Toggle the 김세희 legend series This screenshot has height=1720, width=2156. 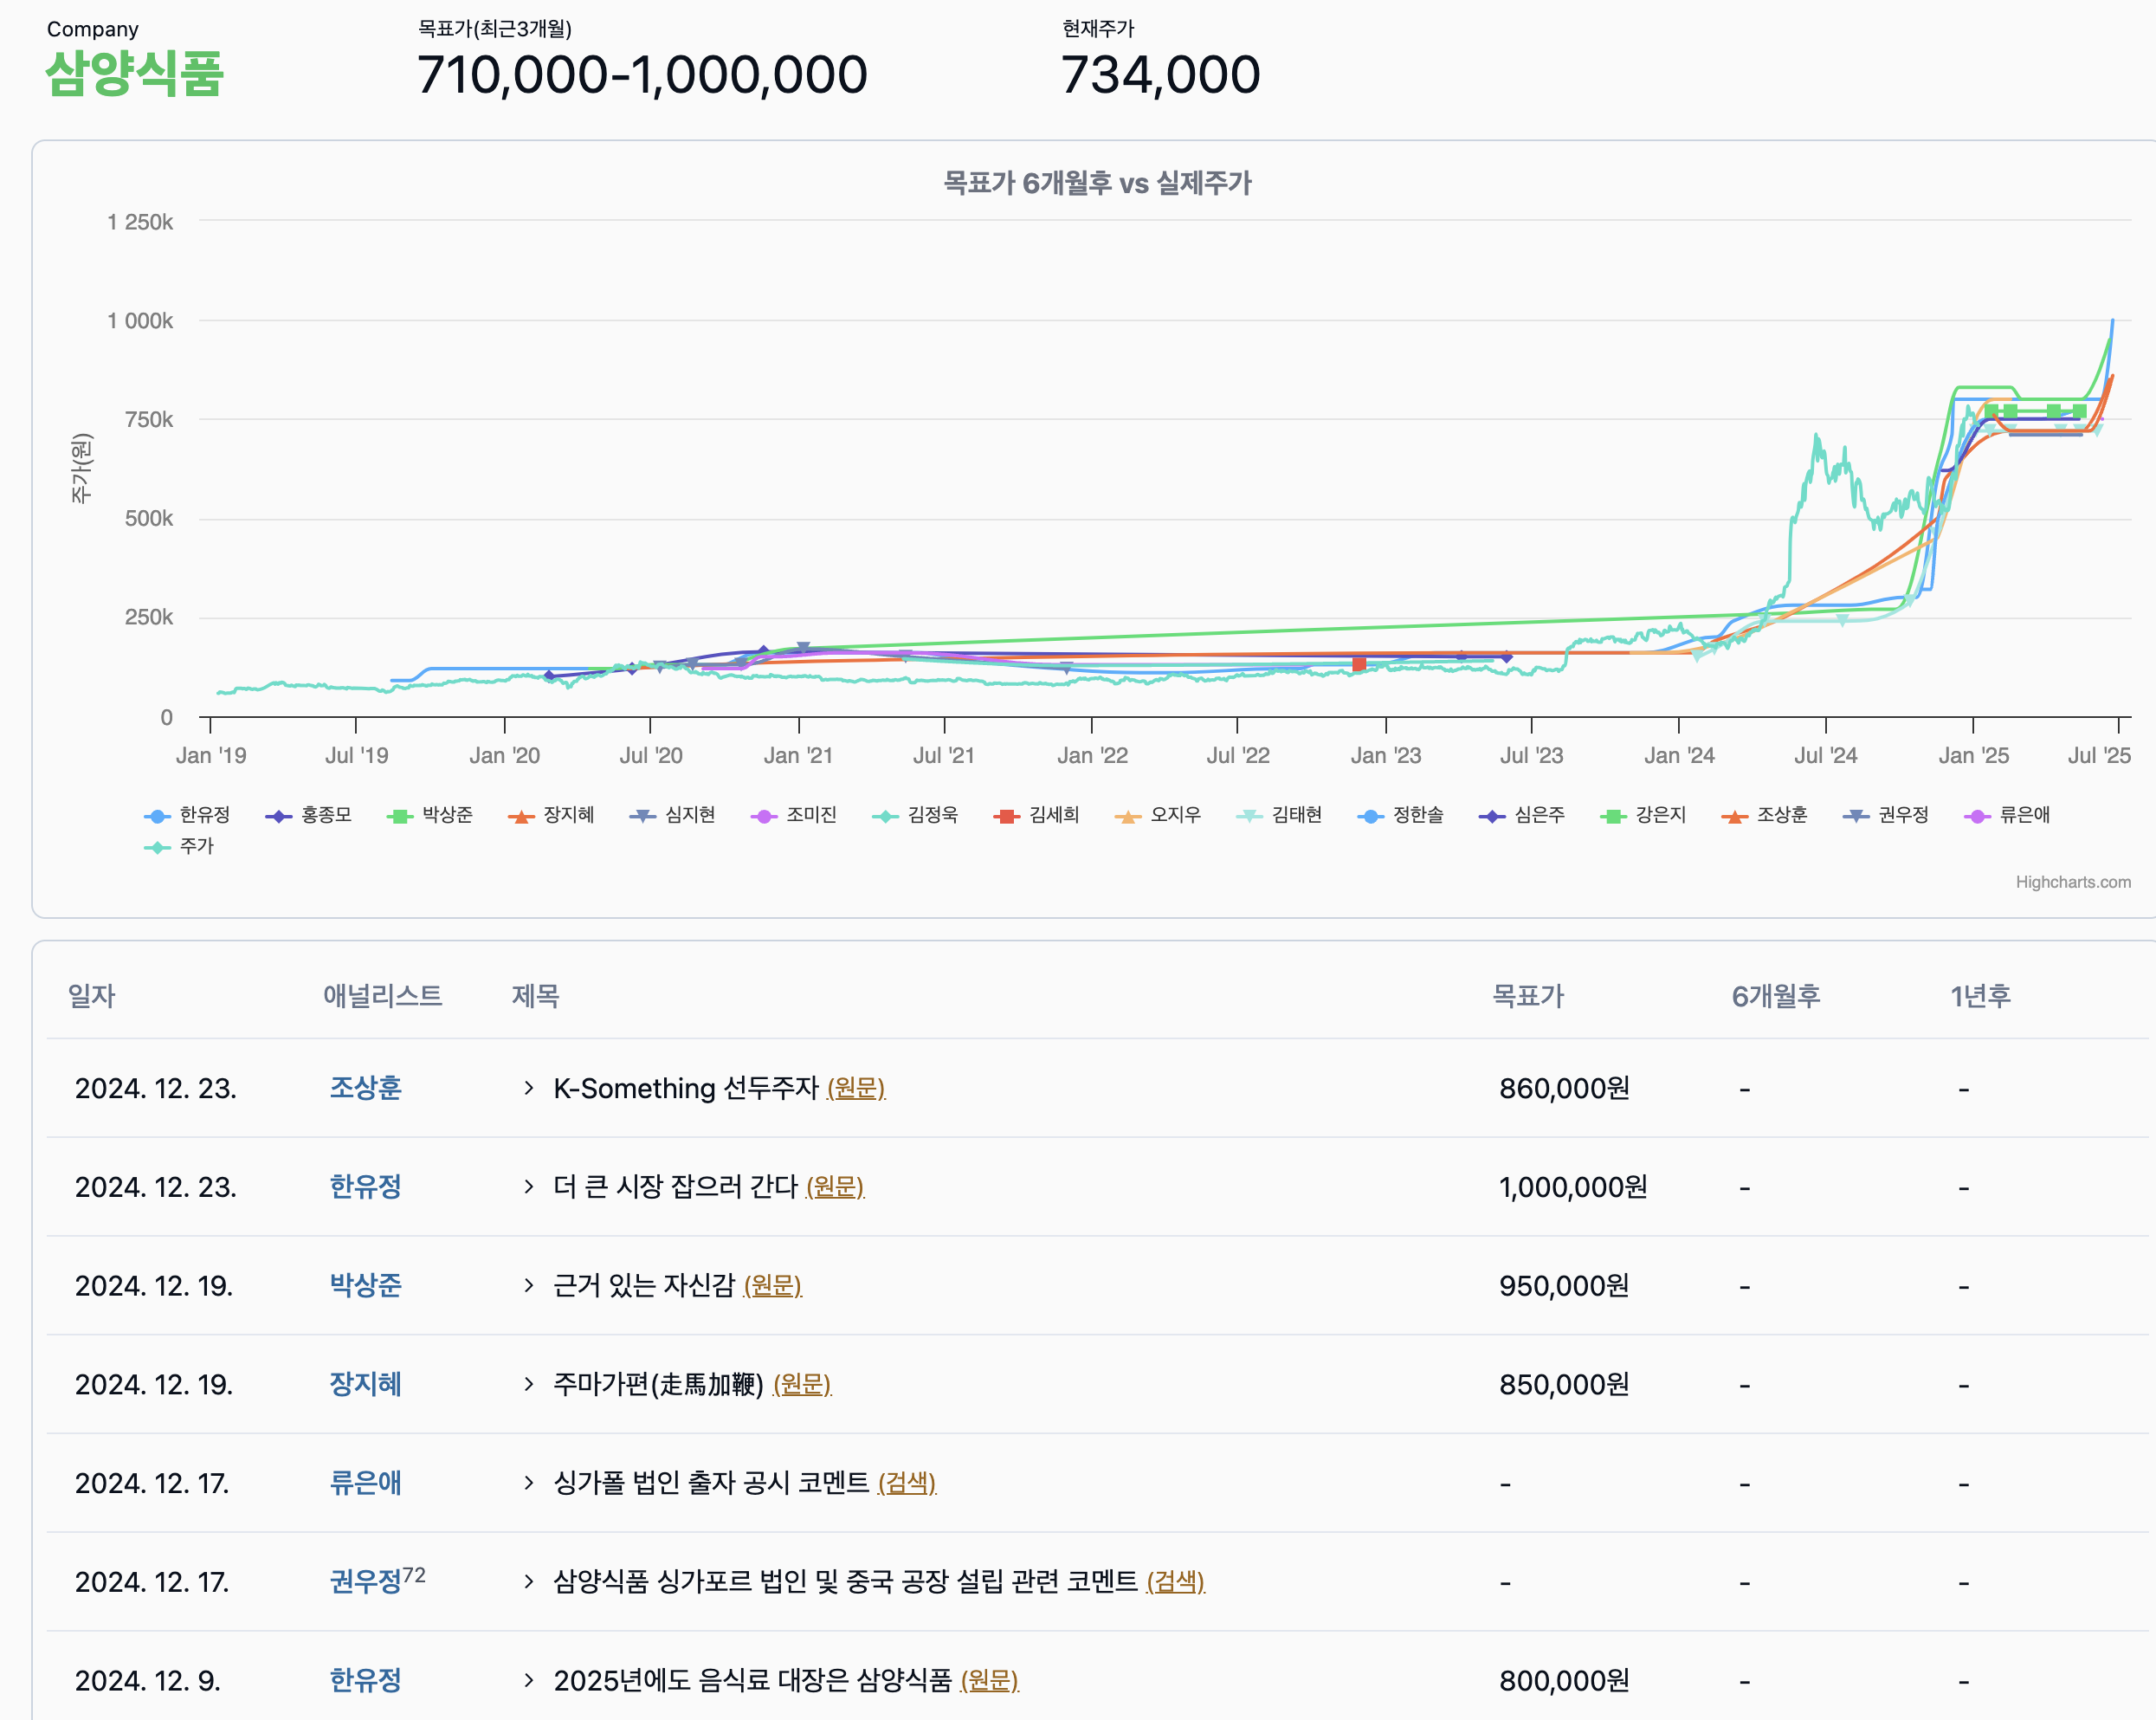click(1038, 815)
